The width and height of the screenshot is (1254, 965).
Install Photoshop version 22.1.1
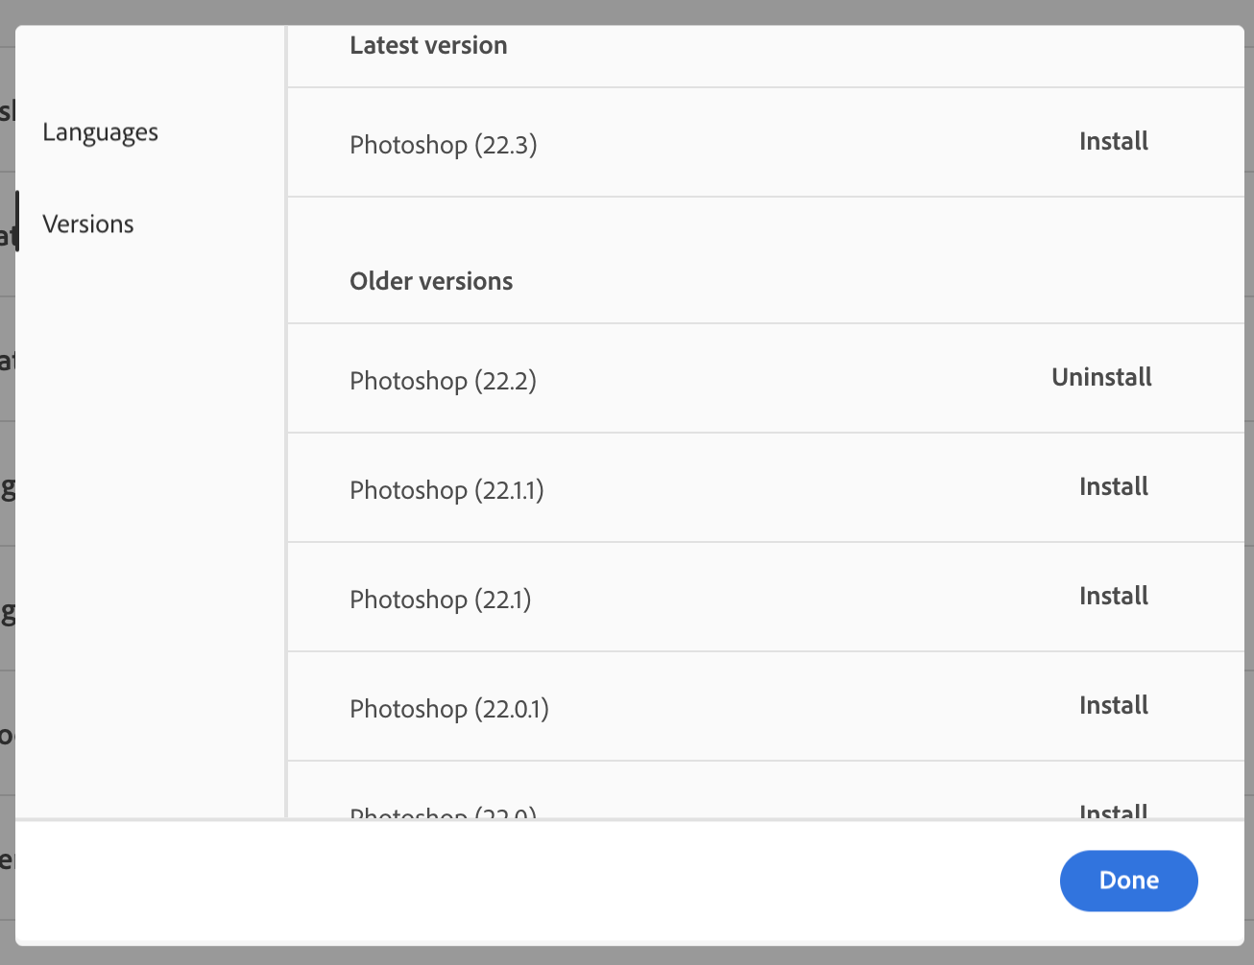1113,487
